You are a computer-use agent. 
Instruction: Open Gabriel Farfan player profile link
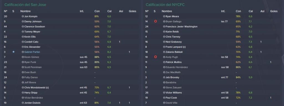32,52
